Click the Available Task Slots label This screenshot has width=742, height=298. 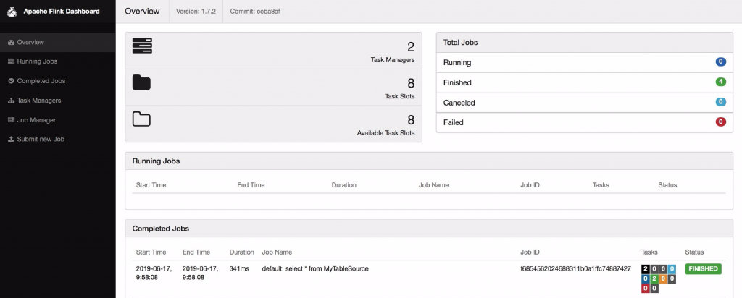385,133
